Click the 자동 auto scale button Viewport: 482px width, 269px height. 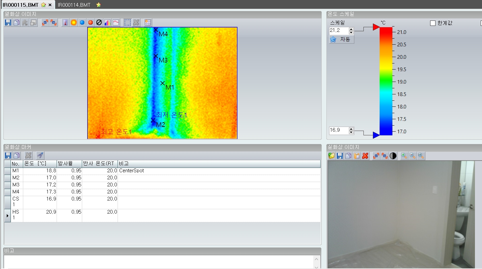point(342,40)
